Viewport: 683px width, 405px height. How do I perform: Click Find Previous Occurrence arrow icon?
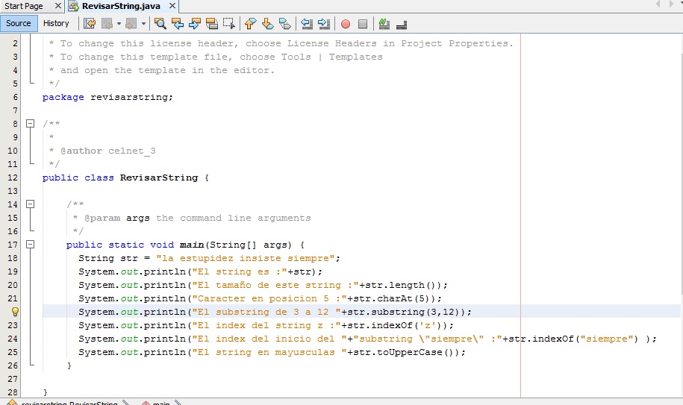click(x=178, y=24)
